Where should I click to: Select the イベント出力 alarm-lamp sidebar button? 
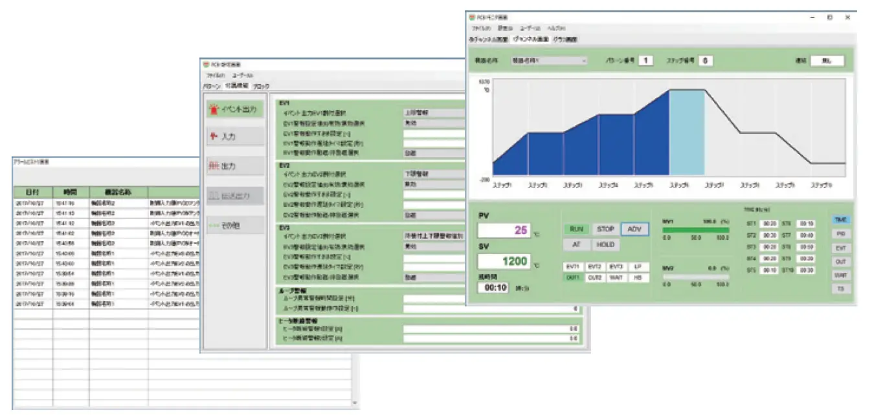[x=234, y=109]
